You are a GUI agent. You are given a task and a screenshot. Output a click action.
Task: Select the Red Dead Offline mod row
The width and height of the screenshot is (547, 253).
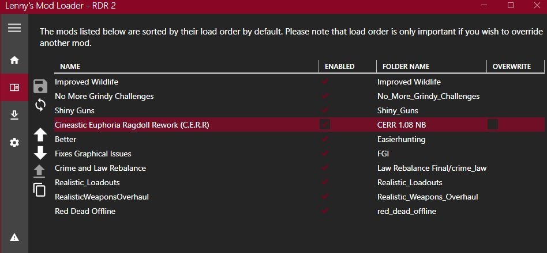click(x=85, y=211)
